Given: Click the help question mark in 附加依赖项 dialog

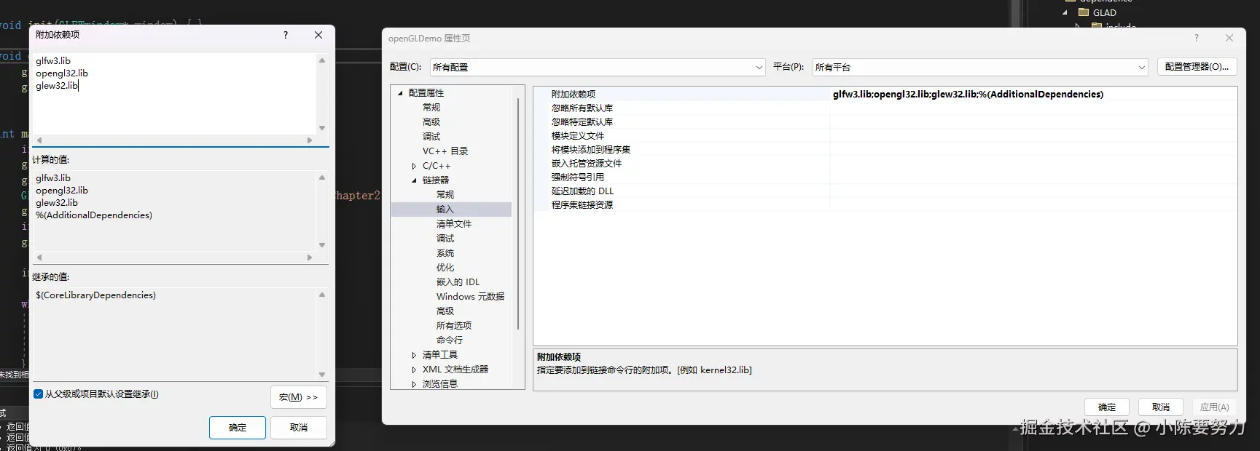Looking at the screenshot, I should point(286,35).
